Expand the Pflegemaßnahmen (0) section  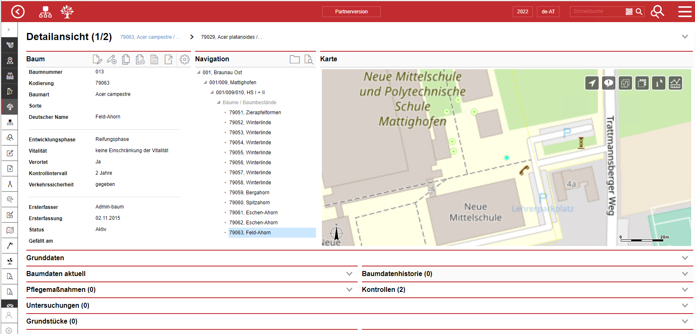[x=349, y=290]
